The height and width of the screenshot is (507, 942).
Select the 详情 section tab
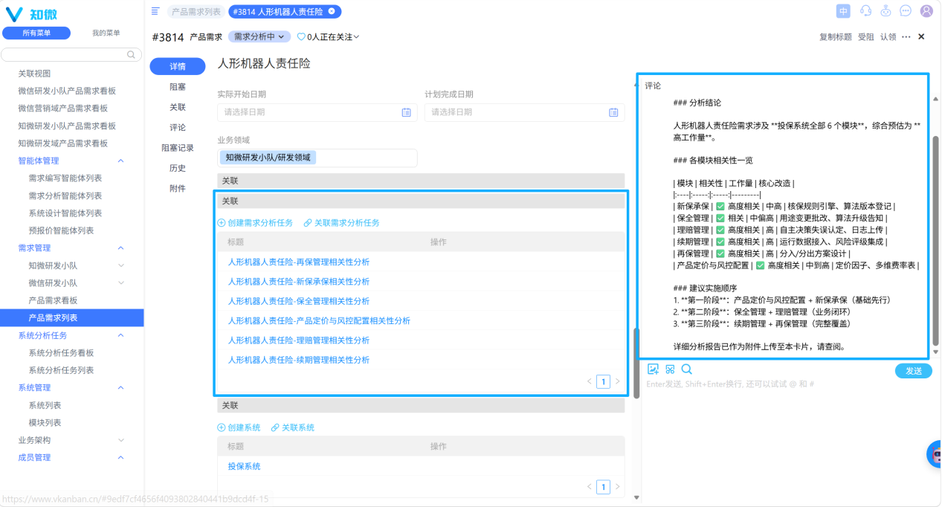pyautogui.click(x=178, y=67)
